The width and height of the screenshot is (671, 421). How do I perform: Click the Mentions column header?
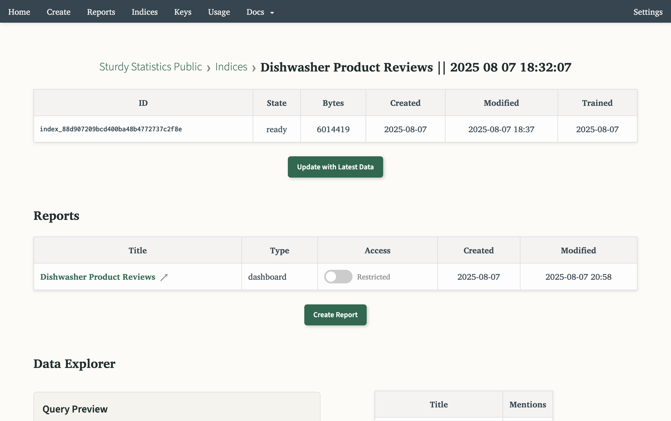point(527,404)
